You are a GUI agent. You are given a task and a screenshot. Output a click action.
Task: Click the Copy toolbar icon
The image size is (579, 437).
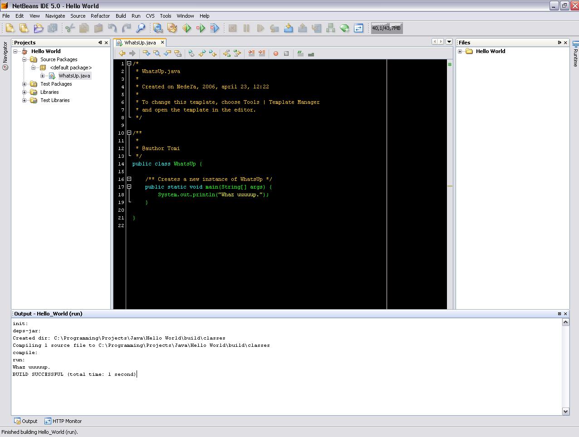pyautogui.click(x=84, y=28)
